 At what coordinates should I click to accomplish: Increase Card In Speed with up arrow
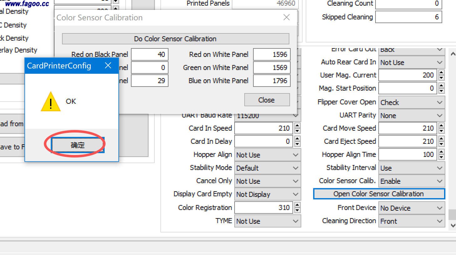[x=297, y=126]
